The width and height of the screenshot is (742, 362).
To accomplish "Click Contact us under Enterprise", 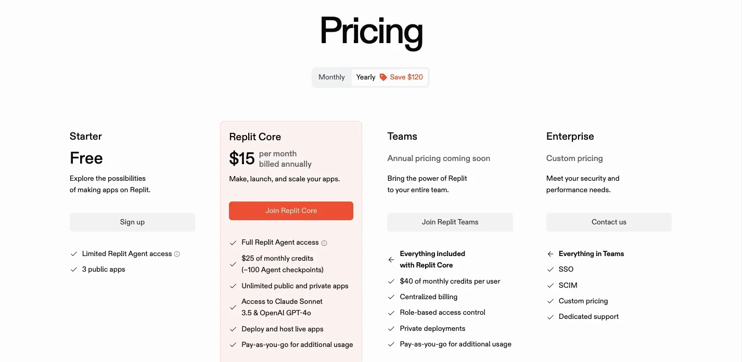I will coord(609,222).
